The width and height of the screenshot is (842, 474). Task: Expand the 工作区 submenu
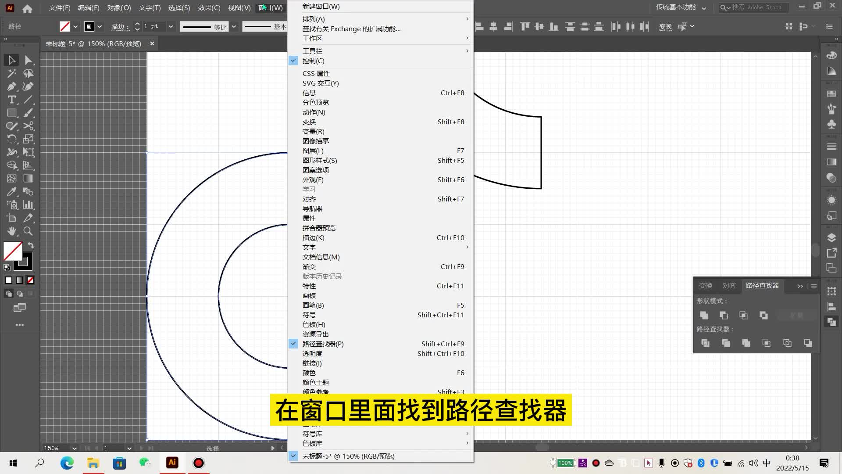point(312,38)
